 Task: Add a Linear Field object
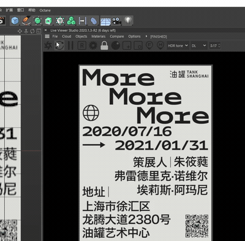click(83, 21)
